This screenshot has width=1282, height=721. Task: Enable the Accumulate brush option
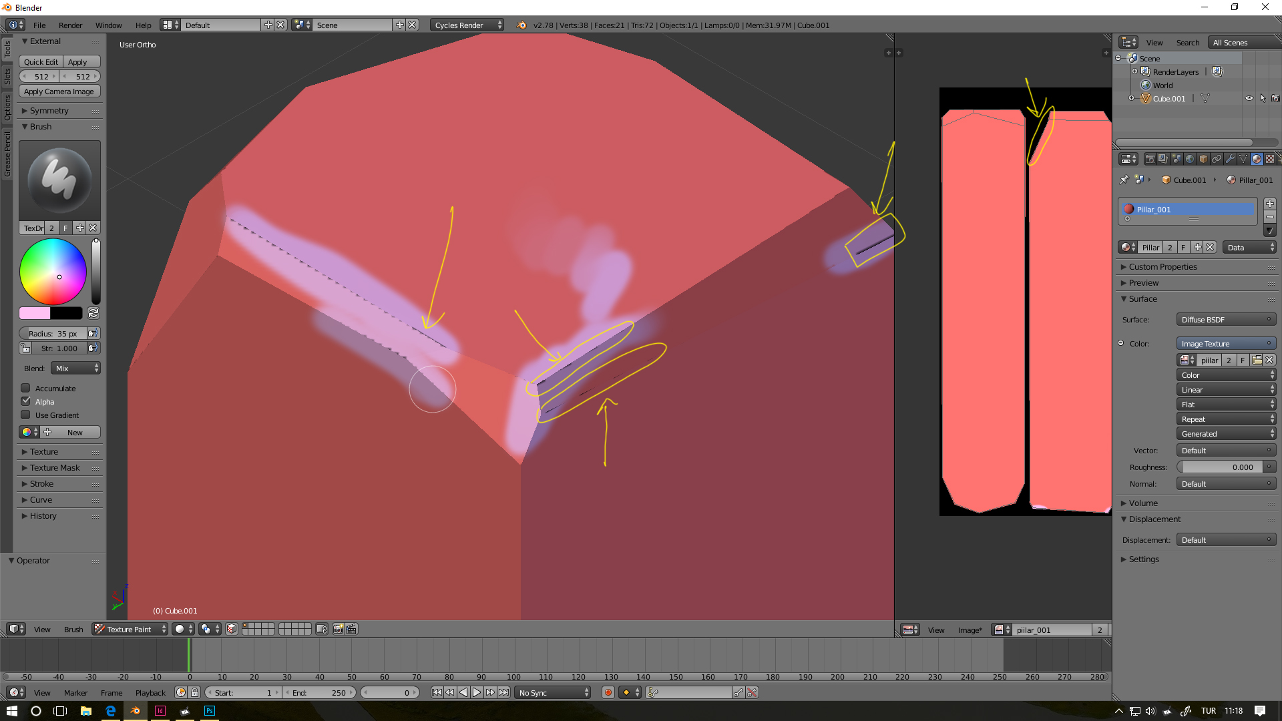pos(25,388)
